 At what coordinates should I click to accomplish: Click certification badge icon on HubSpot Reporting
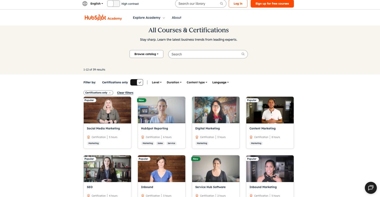[143, 137]
